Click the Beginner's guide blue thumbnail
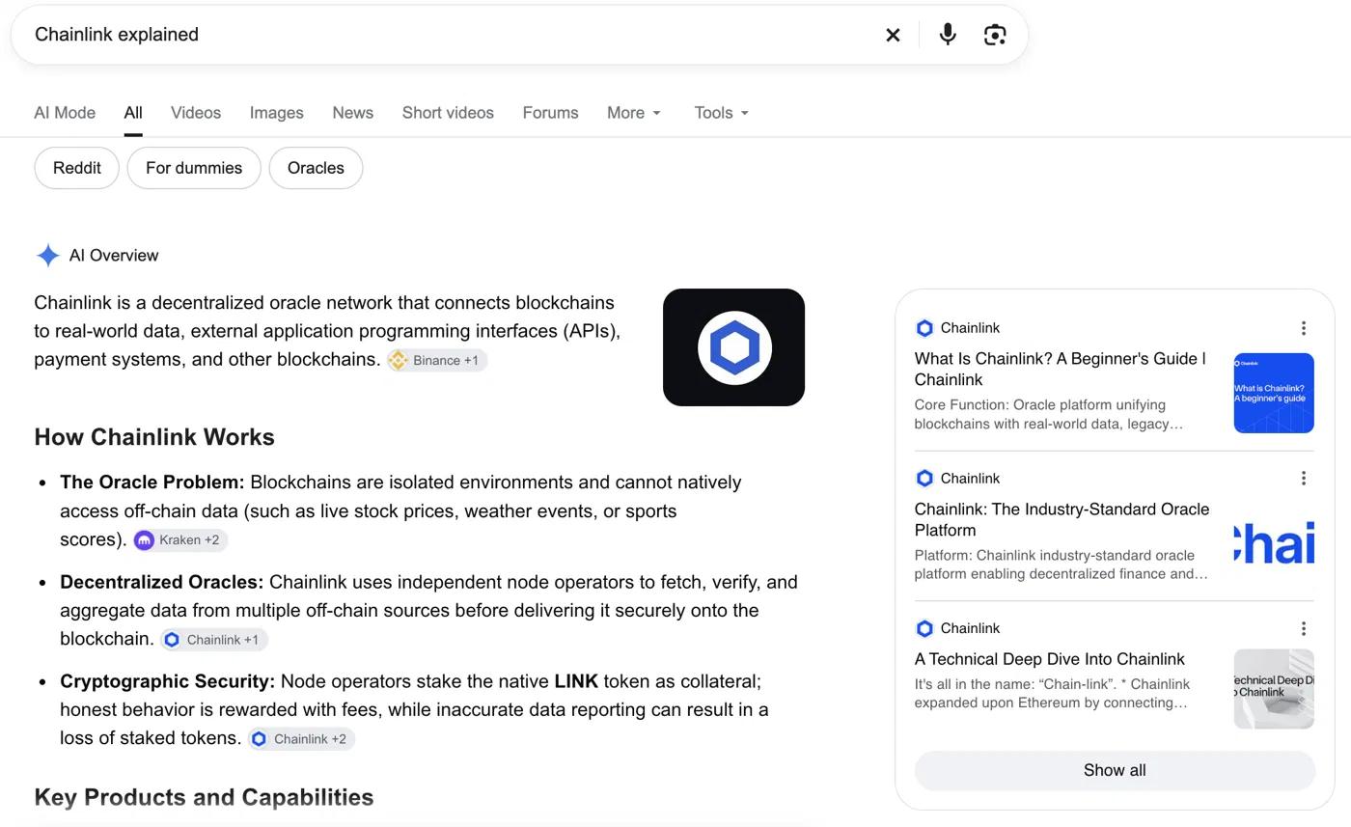The height and width of the screenshot is (827, 1351). [1274, 393]
